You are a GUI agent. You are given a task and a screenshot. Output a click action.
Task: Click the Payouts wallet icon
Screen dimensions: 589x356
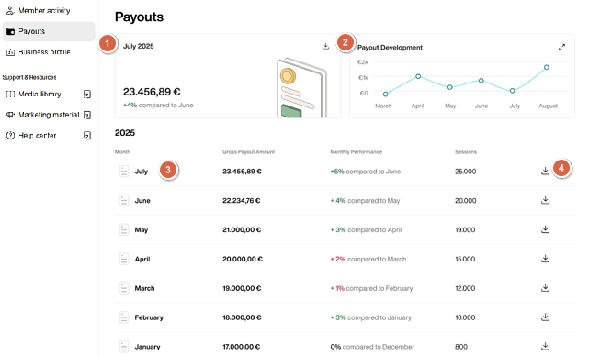10,31
